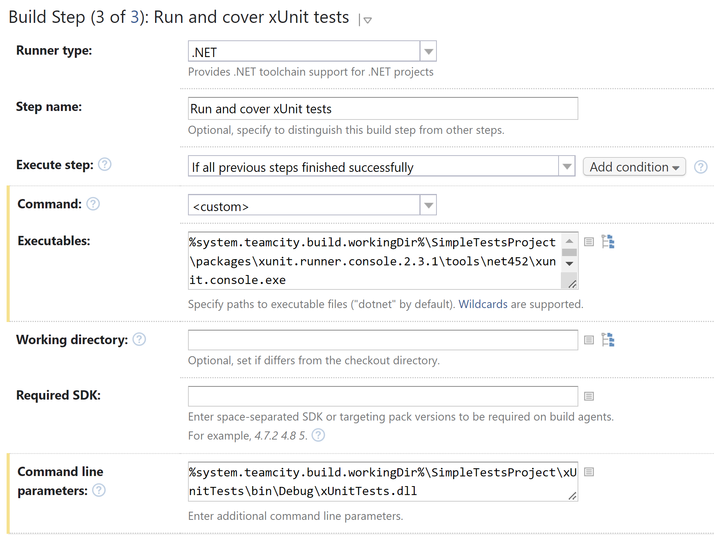Click parameter list icon next to Required SDK
Screen dimensions: 714x535
[589, 396]
